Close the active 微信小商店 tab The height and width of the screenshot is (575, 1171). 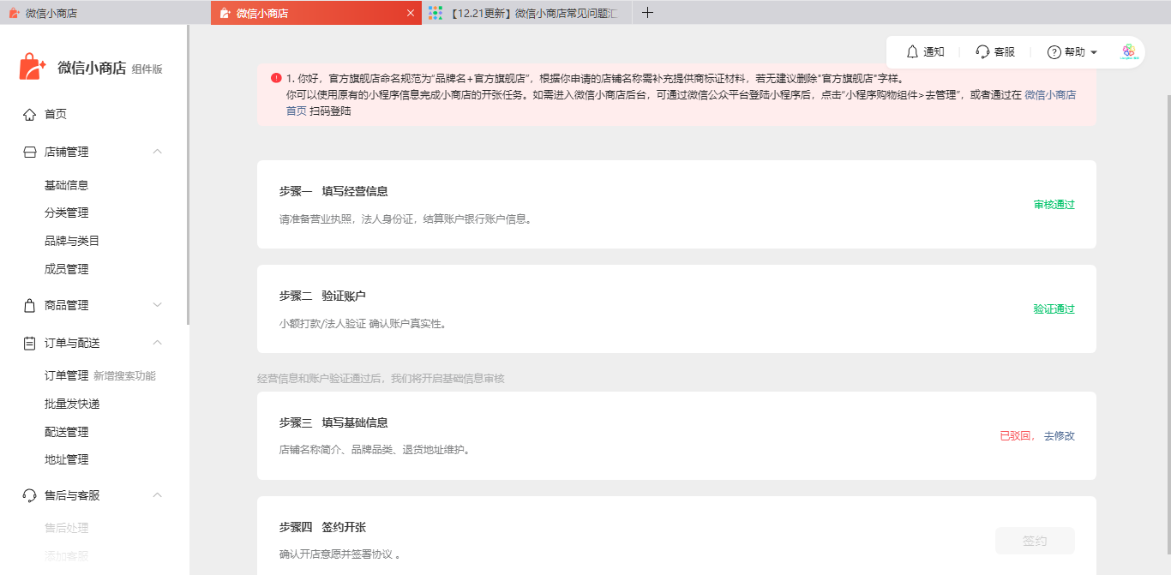[411, 13]
